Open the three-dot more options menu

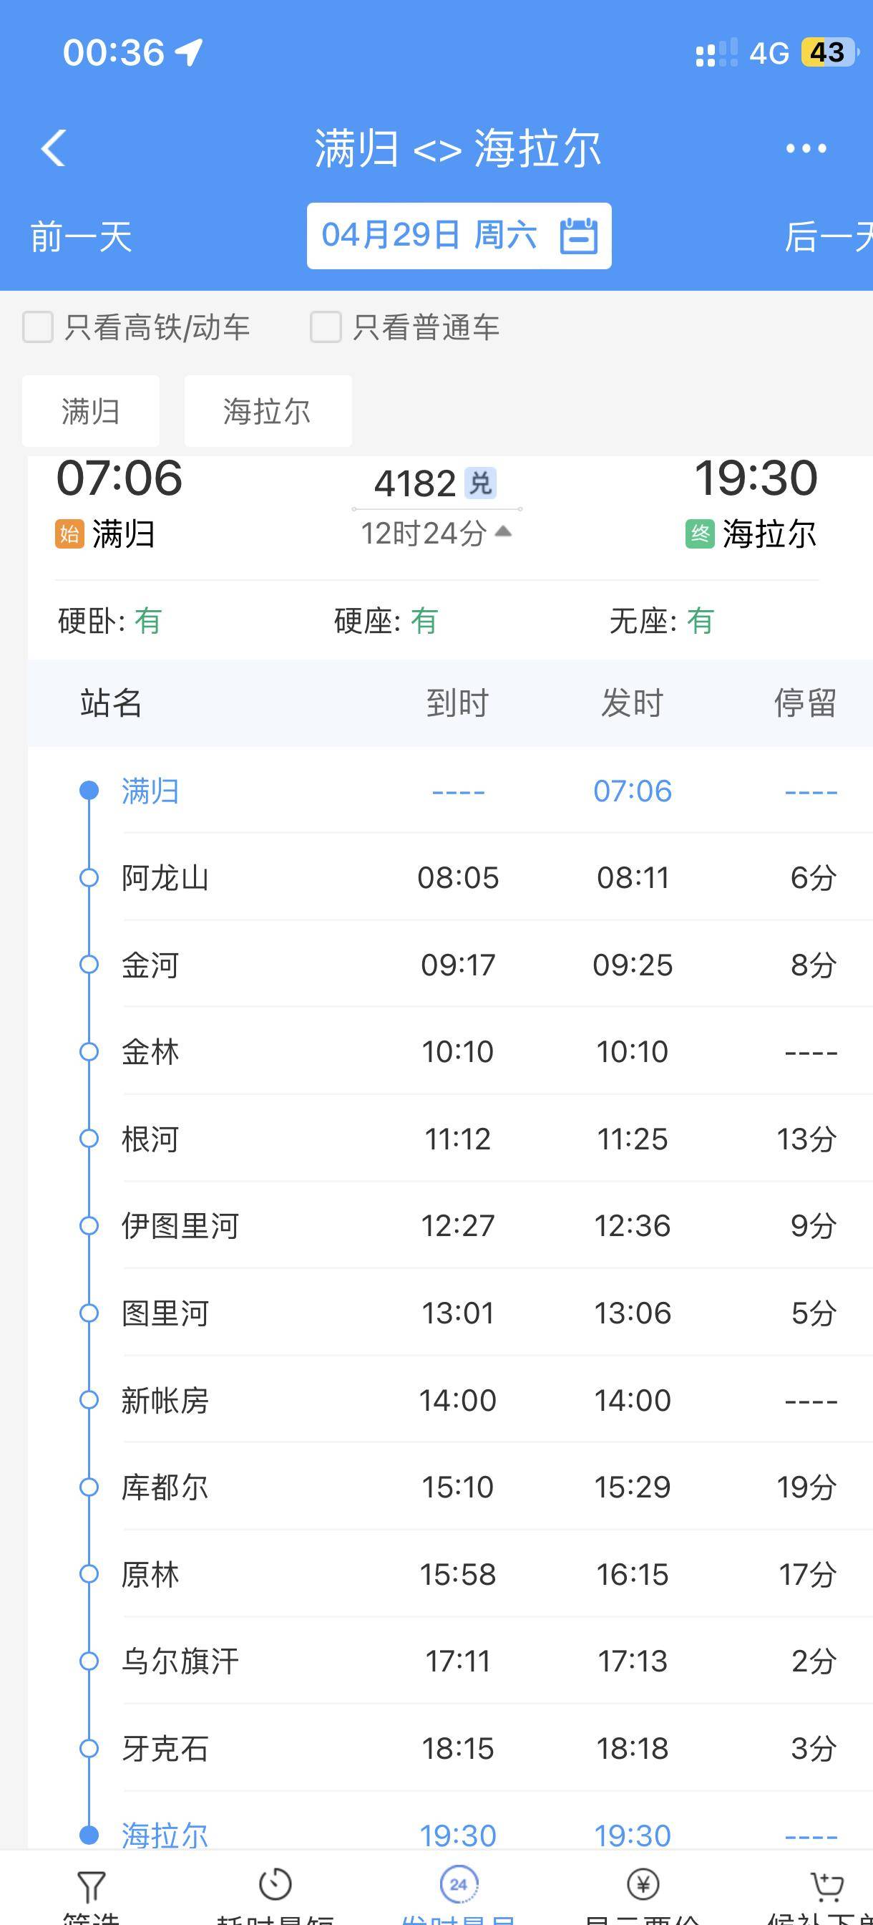[x=806, y=148]
